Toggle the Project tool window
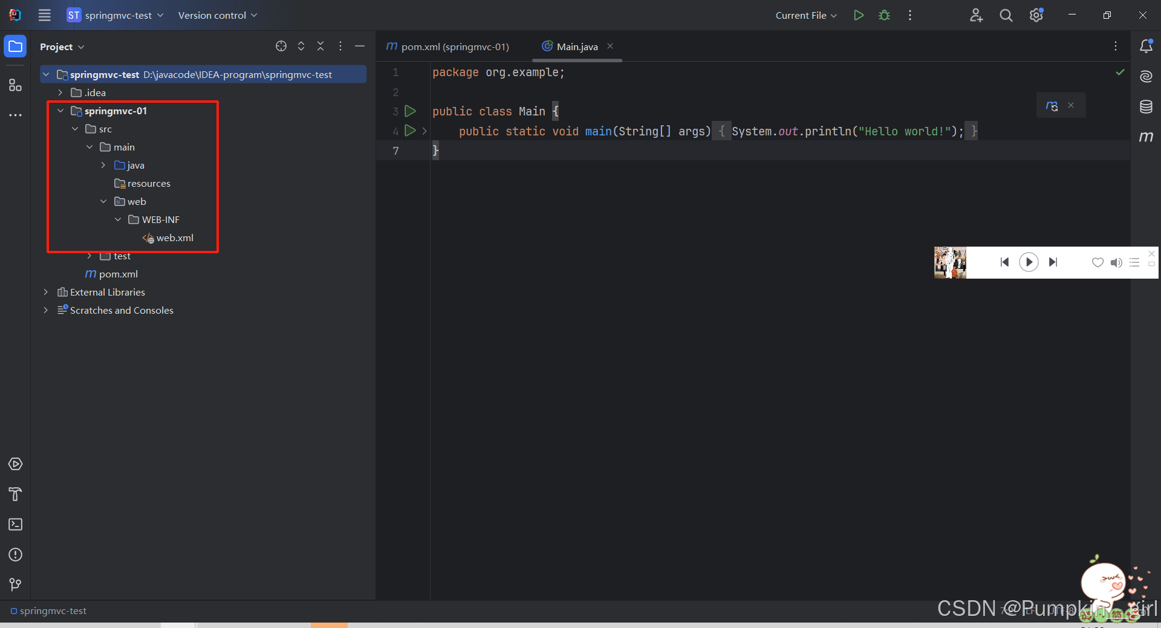This screenshot has width=1161, height=628. pos(16,47)
